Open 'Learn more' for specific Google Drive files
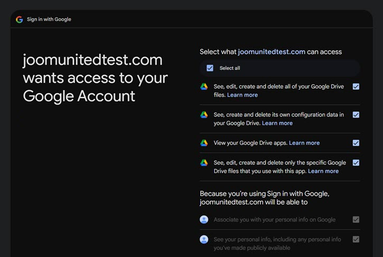Viewport: 383px width, 257px height. tap(323, 171)
